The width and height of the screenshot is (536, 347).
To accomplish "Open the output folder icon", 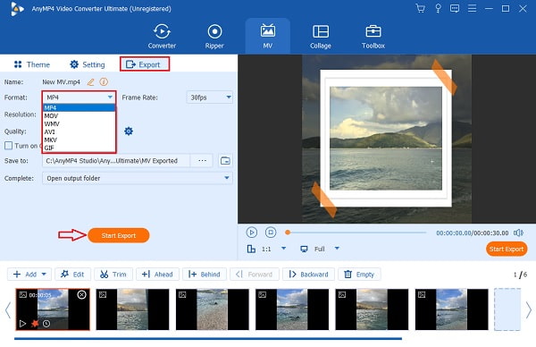I will [x=225, y=160].
